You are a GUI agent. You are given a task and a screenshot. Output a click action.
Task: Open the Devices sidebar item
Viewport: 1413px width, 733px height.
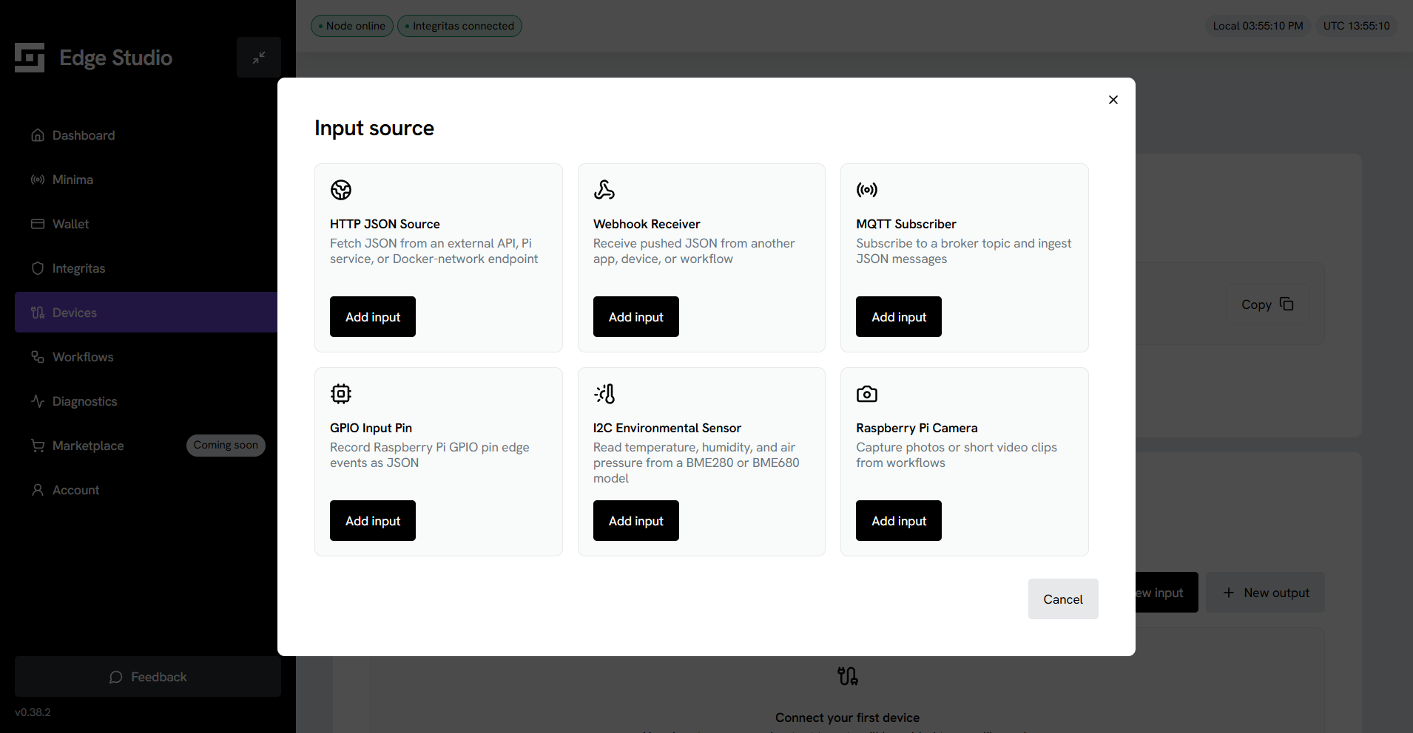coord(146,313)
